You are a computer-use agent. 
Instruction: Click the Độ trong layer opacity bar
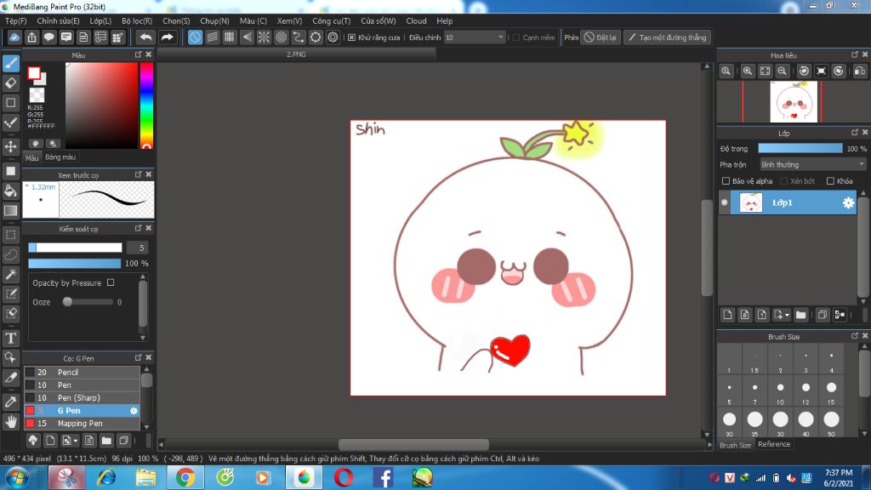(x=800, y=148)
